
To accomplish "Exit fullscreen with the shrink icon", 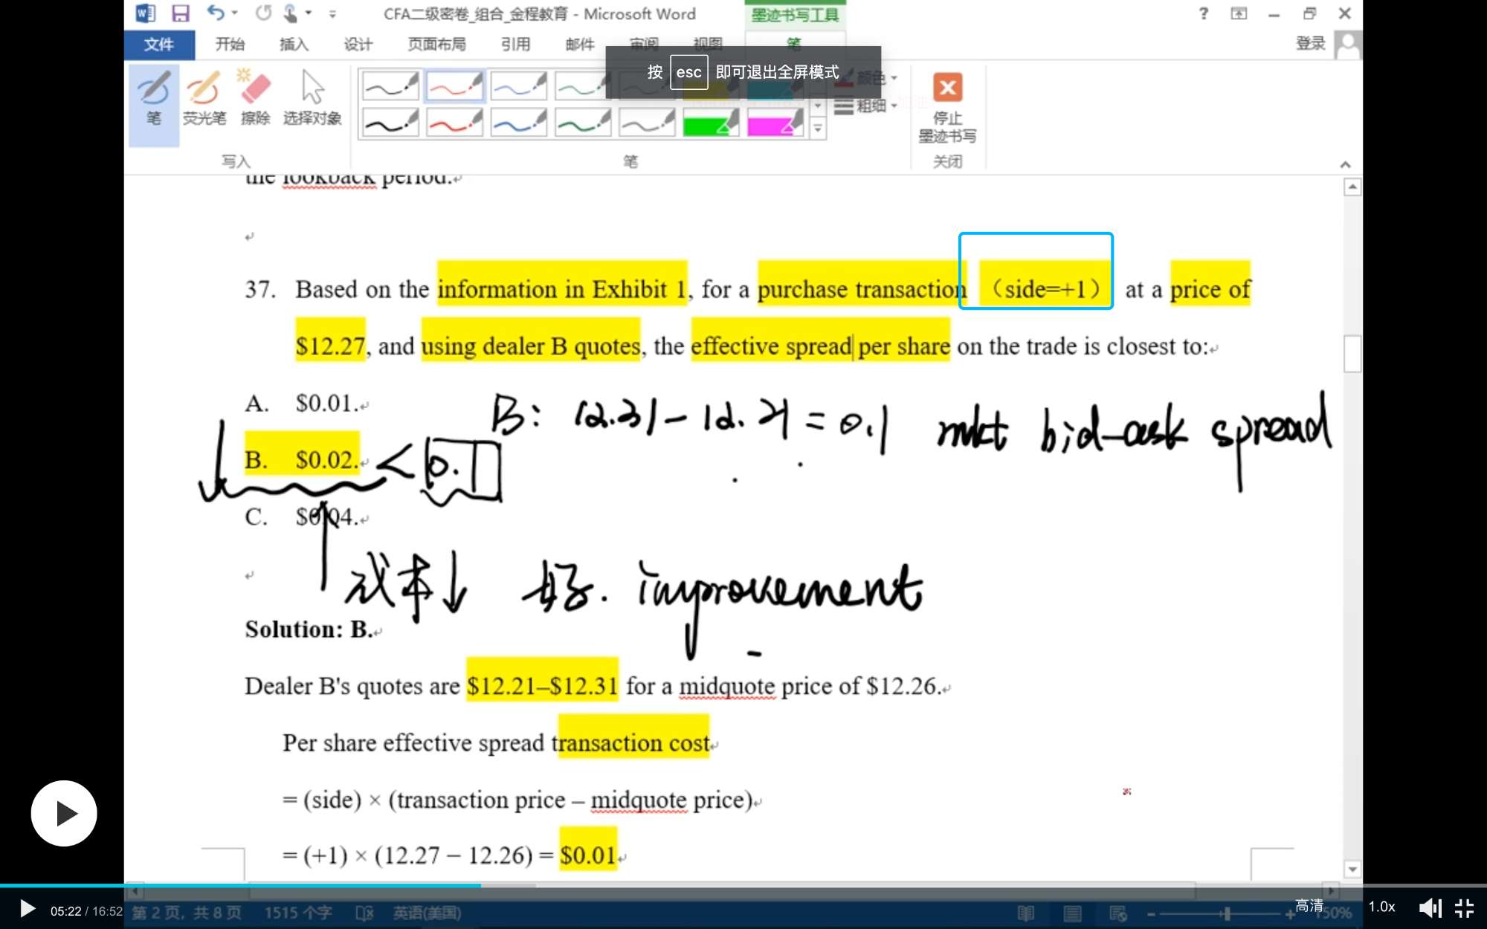I will pyautogui.click(x=1464, y=907).
